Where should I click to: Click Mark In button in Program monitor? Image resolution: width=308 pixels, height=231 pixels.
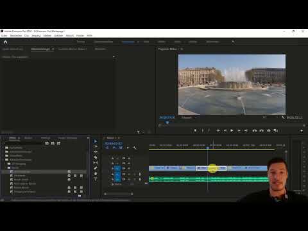(x=202, y=130)
